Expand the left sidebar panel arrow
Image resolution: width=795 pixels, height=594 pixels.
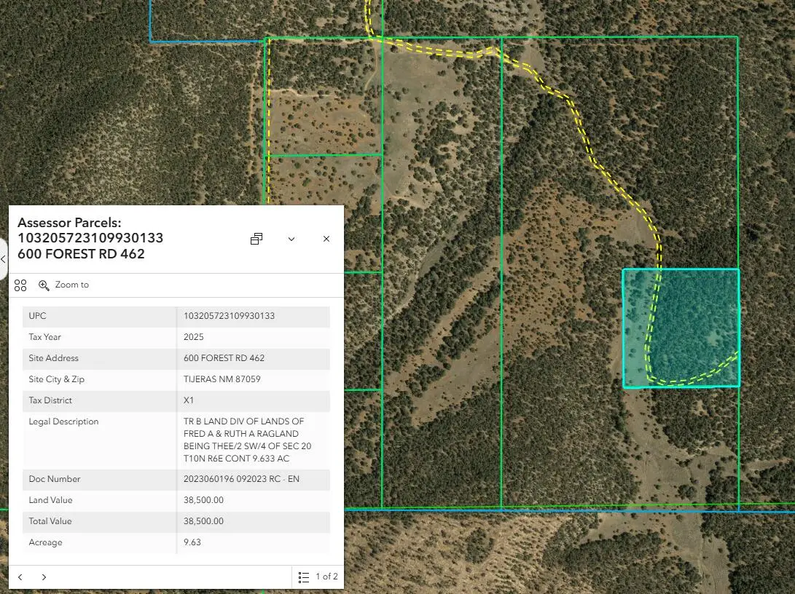point(4,258)
